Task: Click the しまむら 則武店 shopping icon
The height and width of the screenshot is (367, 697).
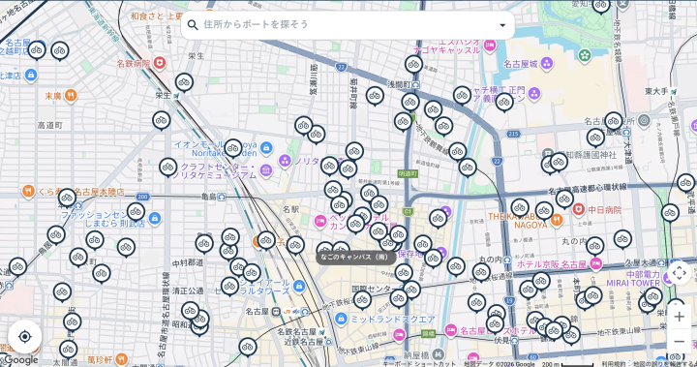Action: pyautogui.click(x=155, y=218)
